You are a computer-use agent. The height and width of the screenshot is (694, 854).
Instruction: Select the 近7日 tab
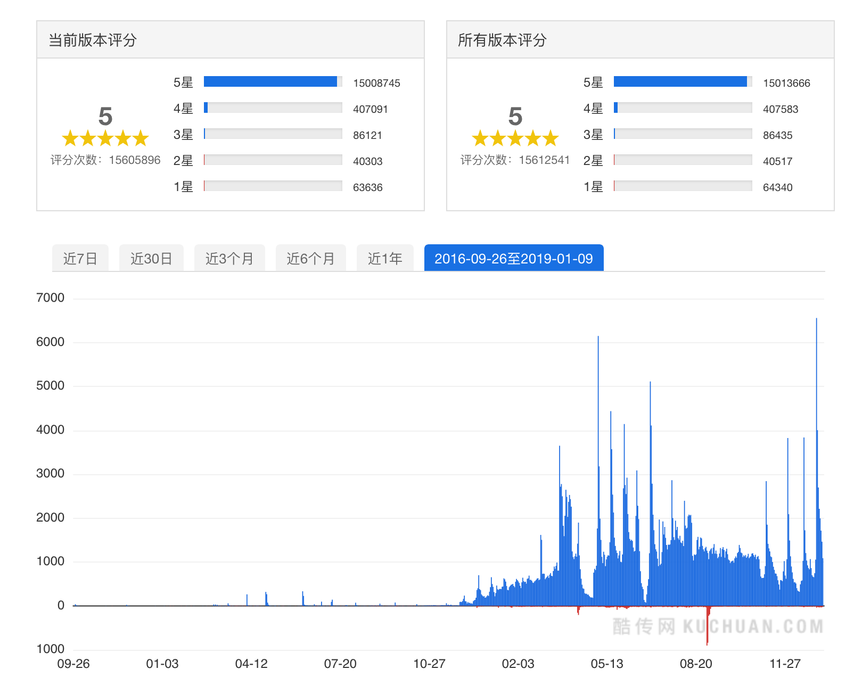[80, 258]
